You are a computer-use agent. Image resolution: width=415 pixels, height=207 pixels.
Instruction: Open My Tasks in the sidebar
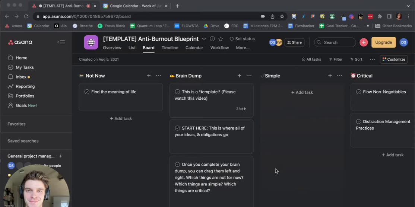point(21,67)
